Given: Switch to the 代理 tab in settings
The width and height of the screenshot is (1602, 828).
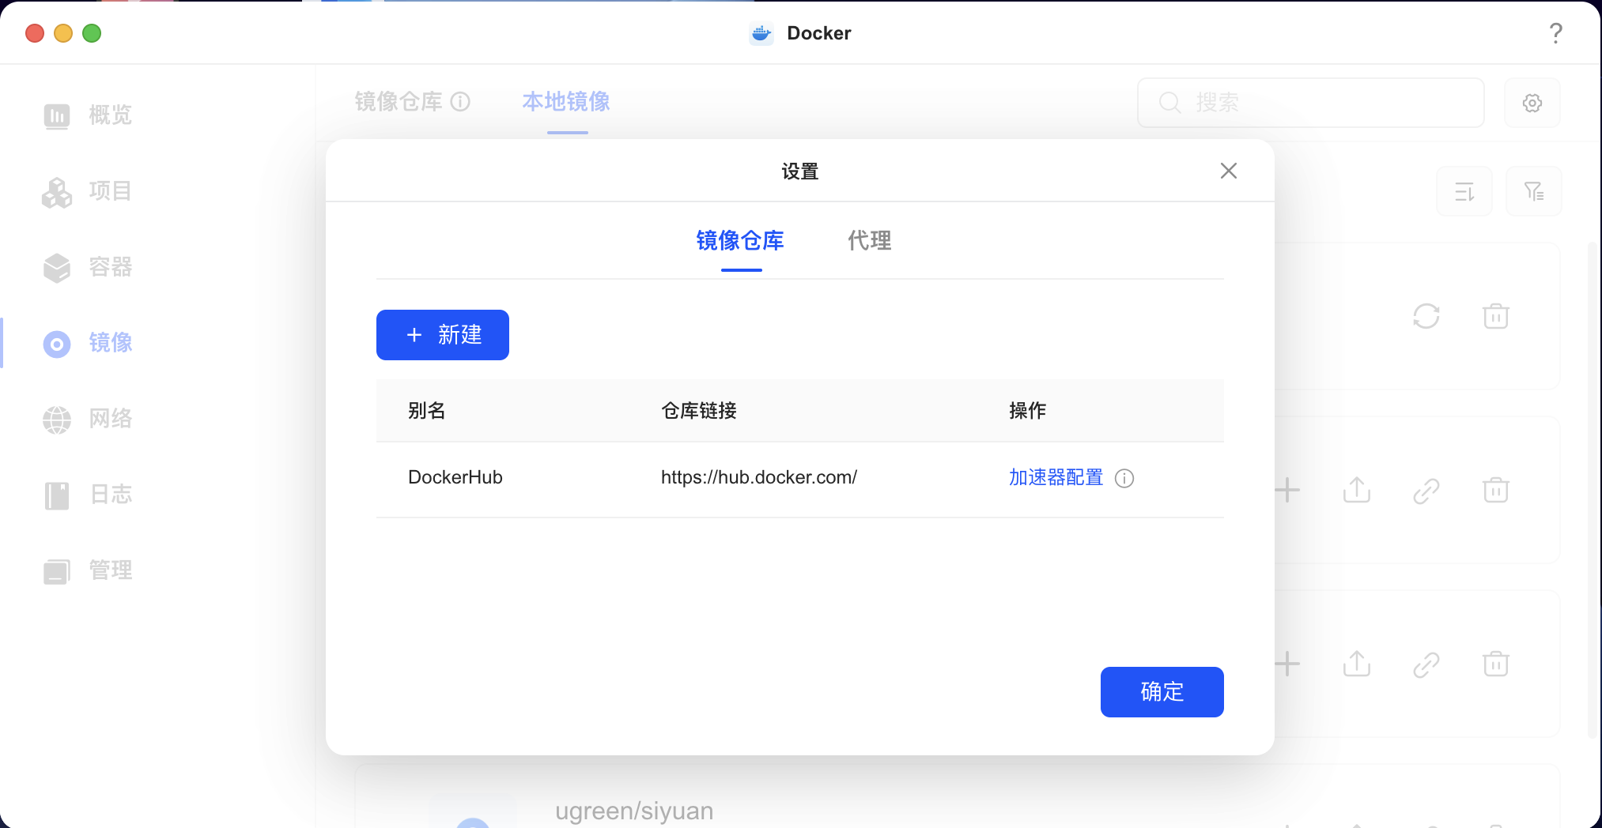Looking at the screenshot, I should click(869, 241).
